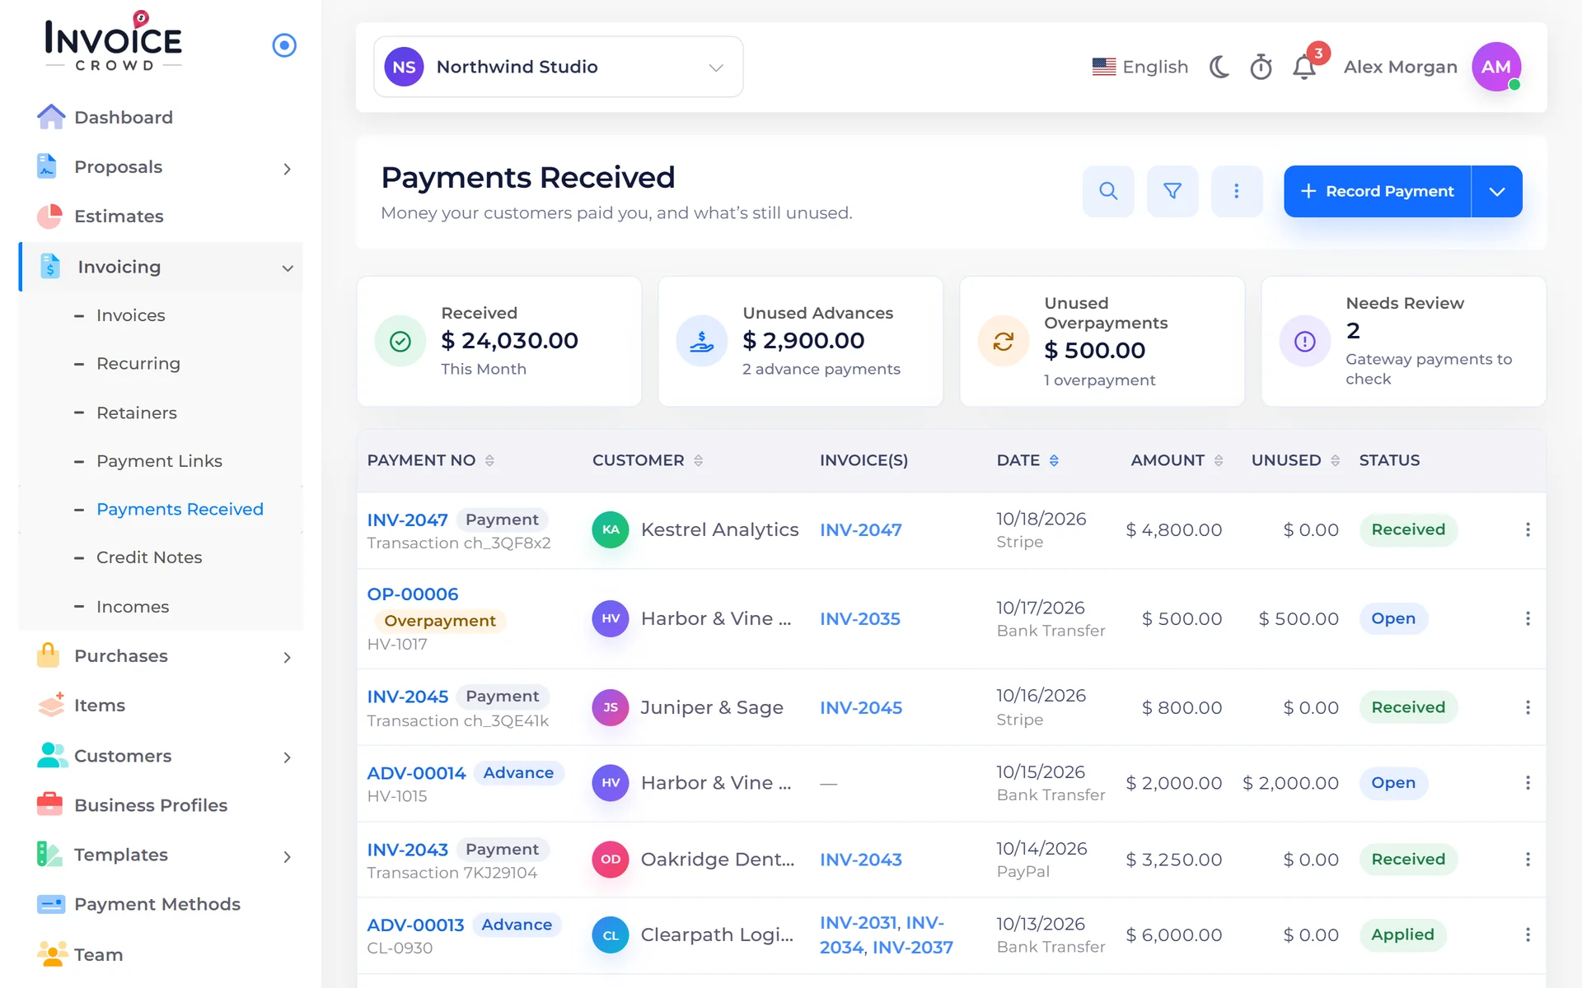
Task: Open row menu for ADV-00013 advance
Action: click(1528, 934)
